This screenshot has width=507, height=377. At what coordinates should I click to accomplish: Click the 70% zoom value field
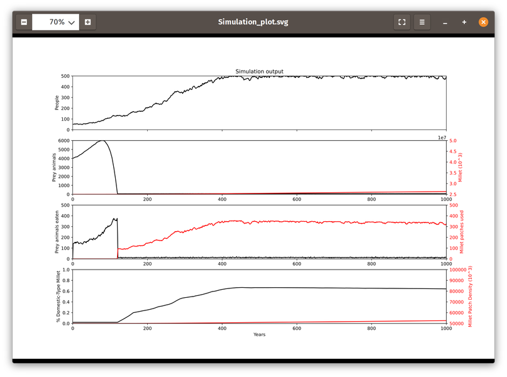point(57,21)
